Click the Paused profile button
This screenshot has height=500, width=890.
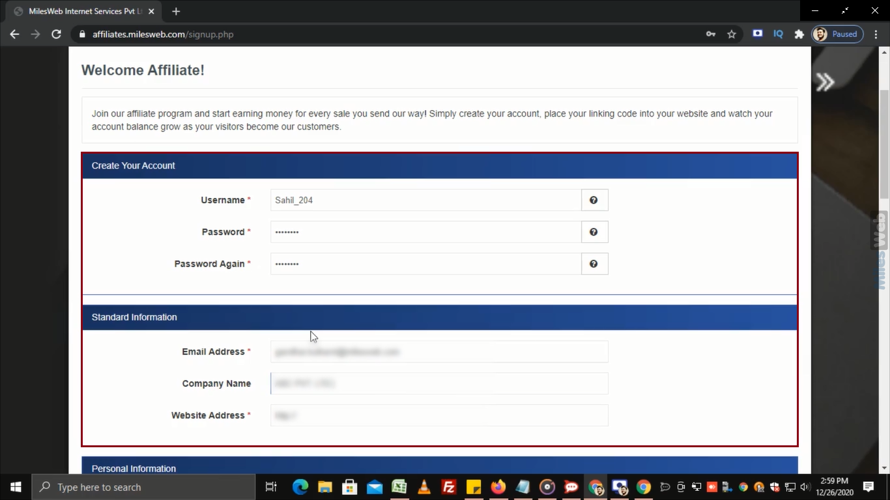(x=837, y=34)
